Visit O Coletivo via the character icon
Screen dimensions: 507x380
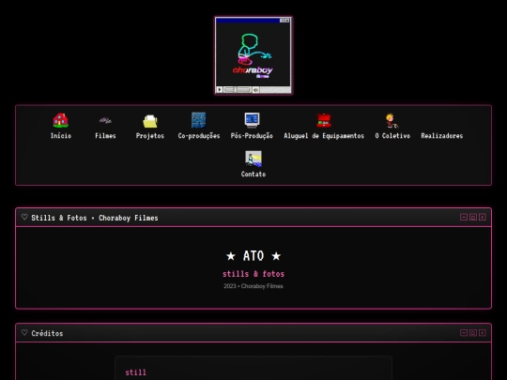click(x=392, y=120)
